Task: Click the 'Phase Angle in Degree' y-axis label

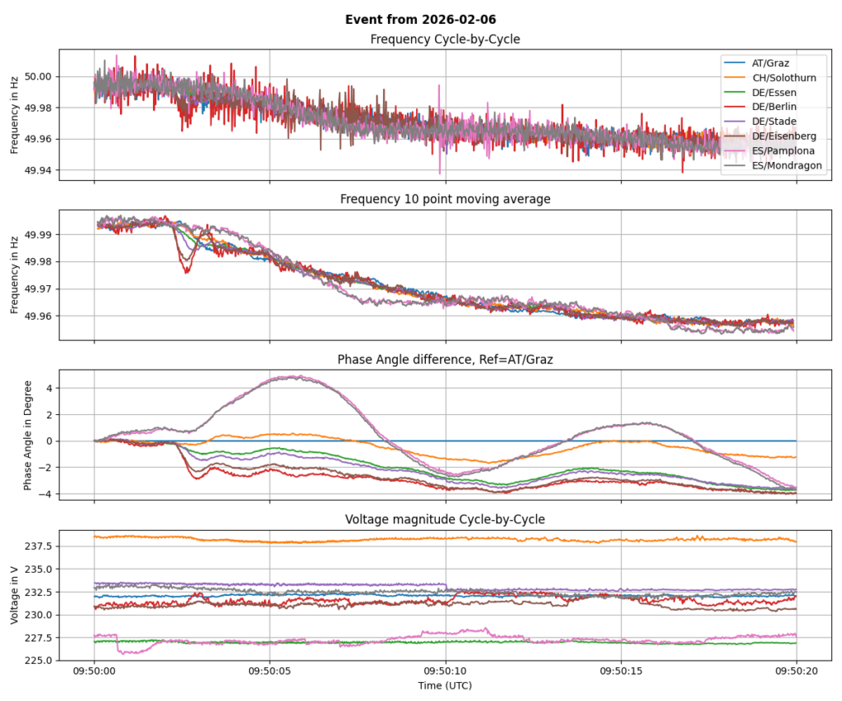Action: (x=29, y=435)
